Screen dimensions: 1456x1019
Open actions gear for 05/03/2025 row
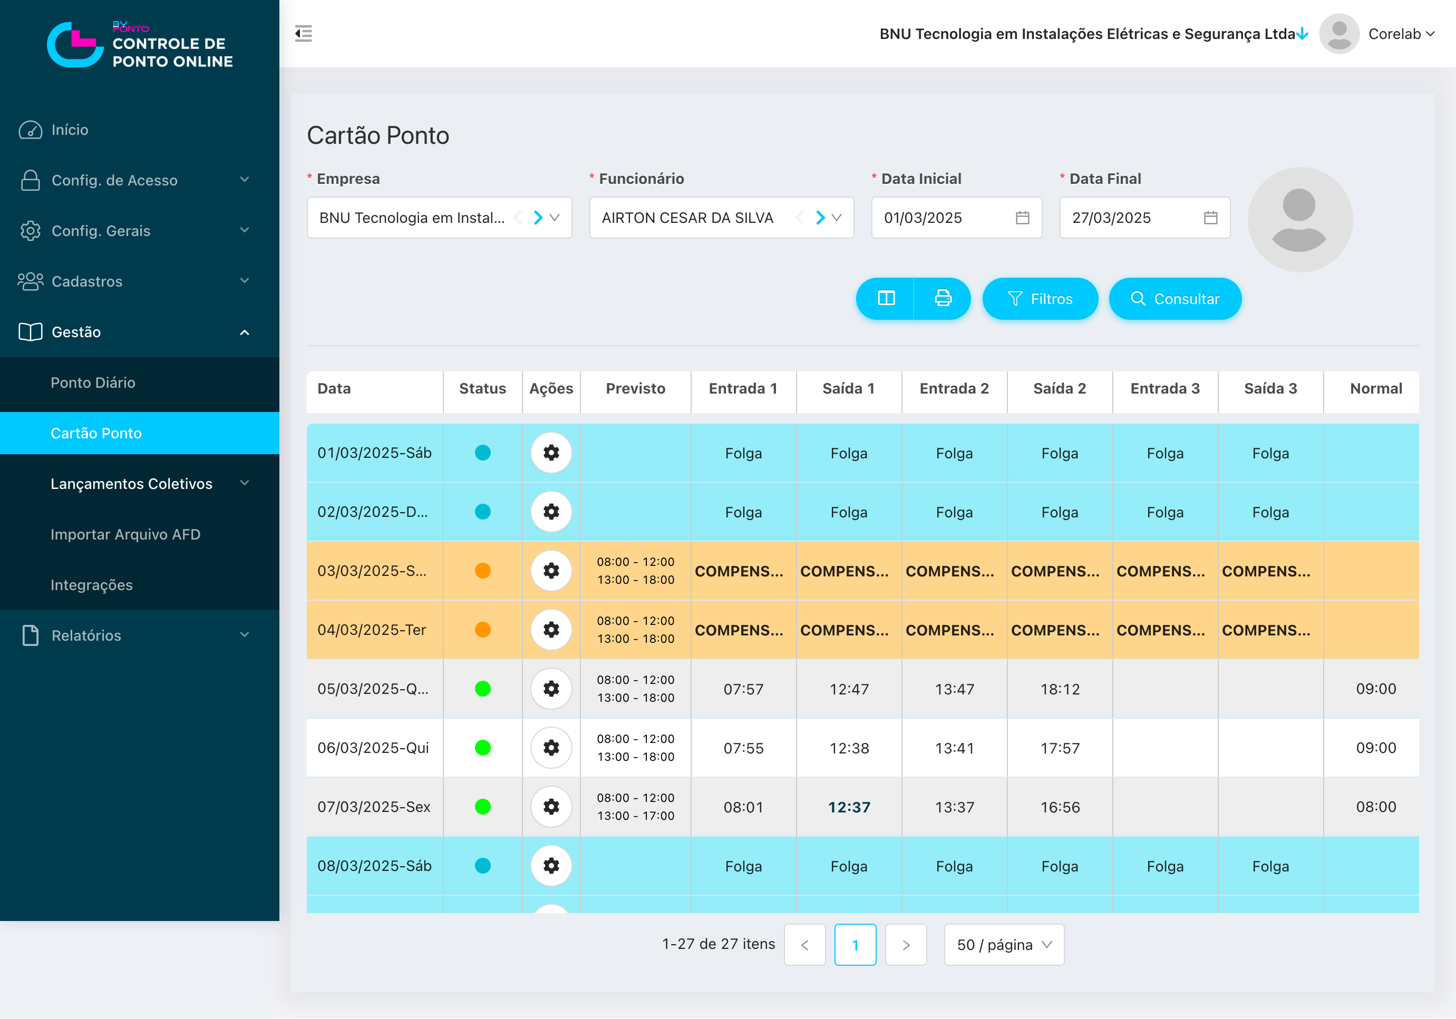pos(551,689)
